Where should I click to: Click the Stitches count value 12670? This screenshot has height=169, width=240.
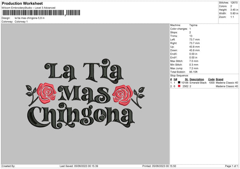pyautogui.click(x=234, y=3)
